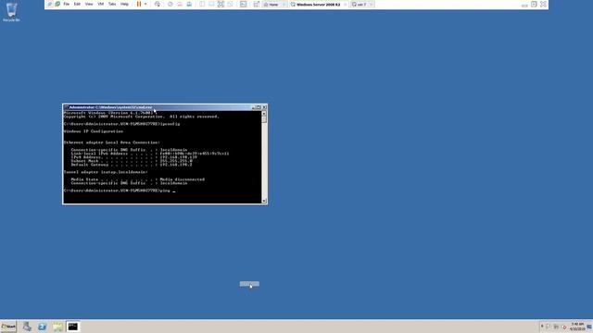Minimize the Command Prompt window
This screenshot has width=593, height=333.
(x=253, y=107)
